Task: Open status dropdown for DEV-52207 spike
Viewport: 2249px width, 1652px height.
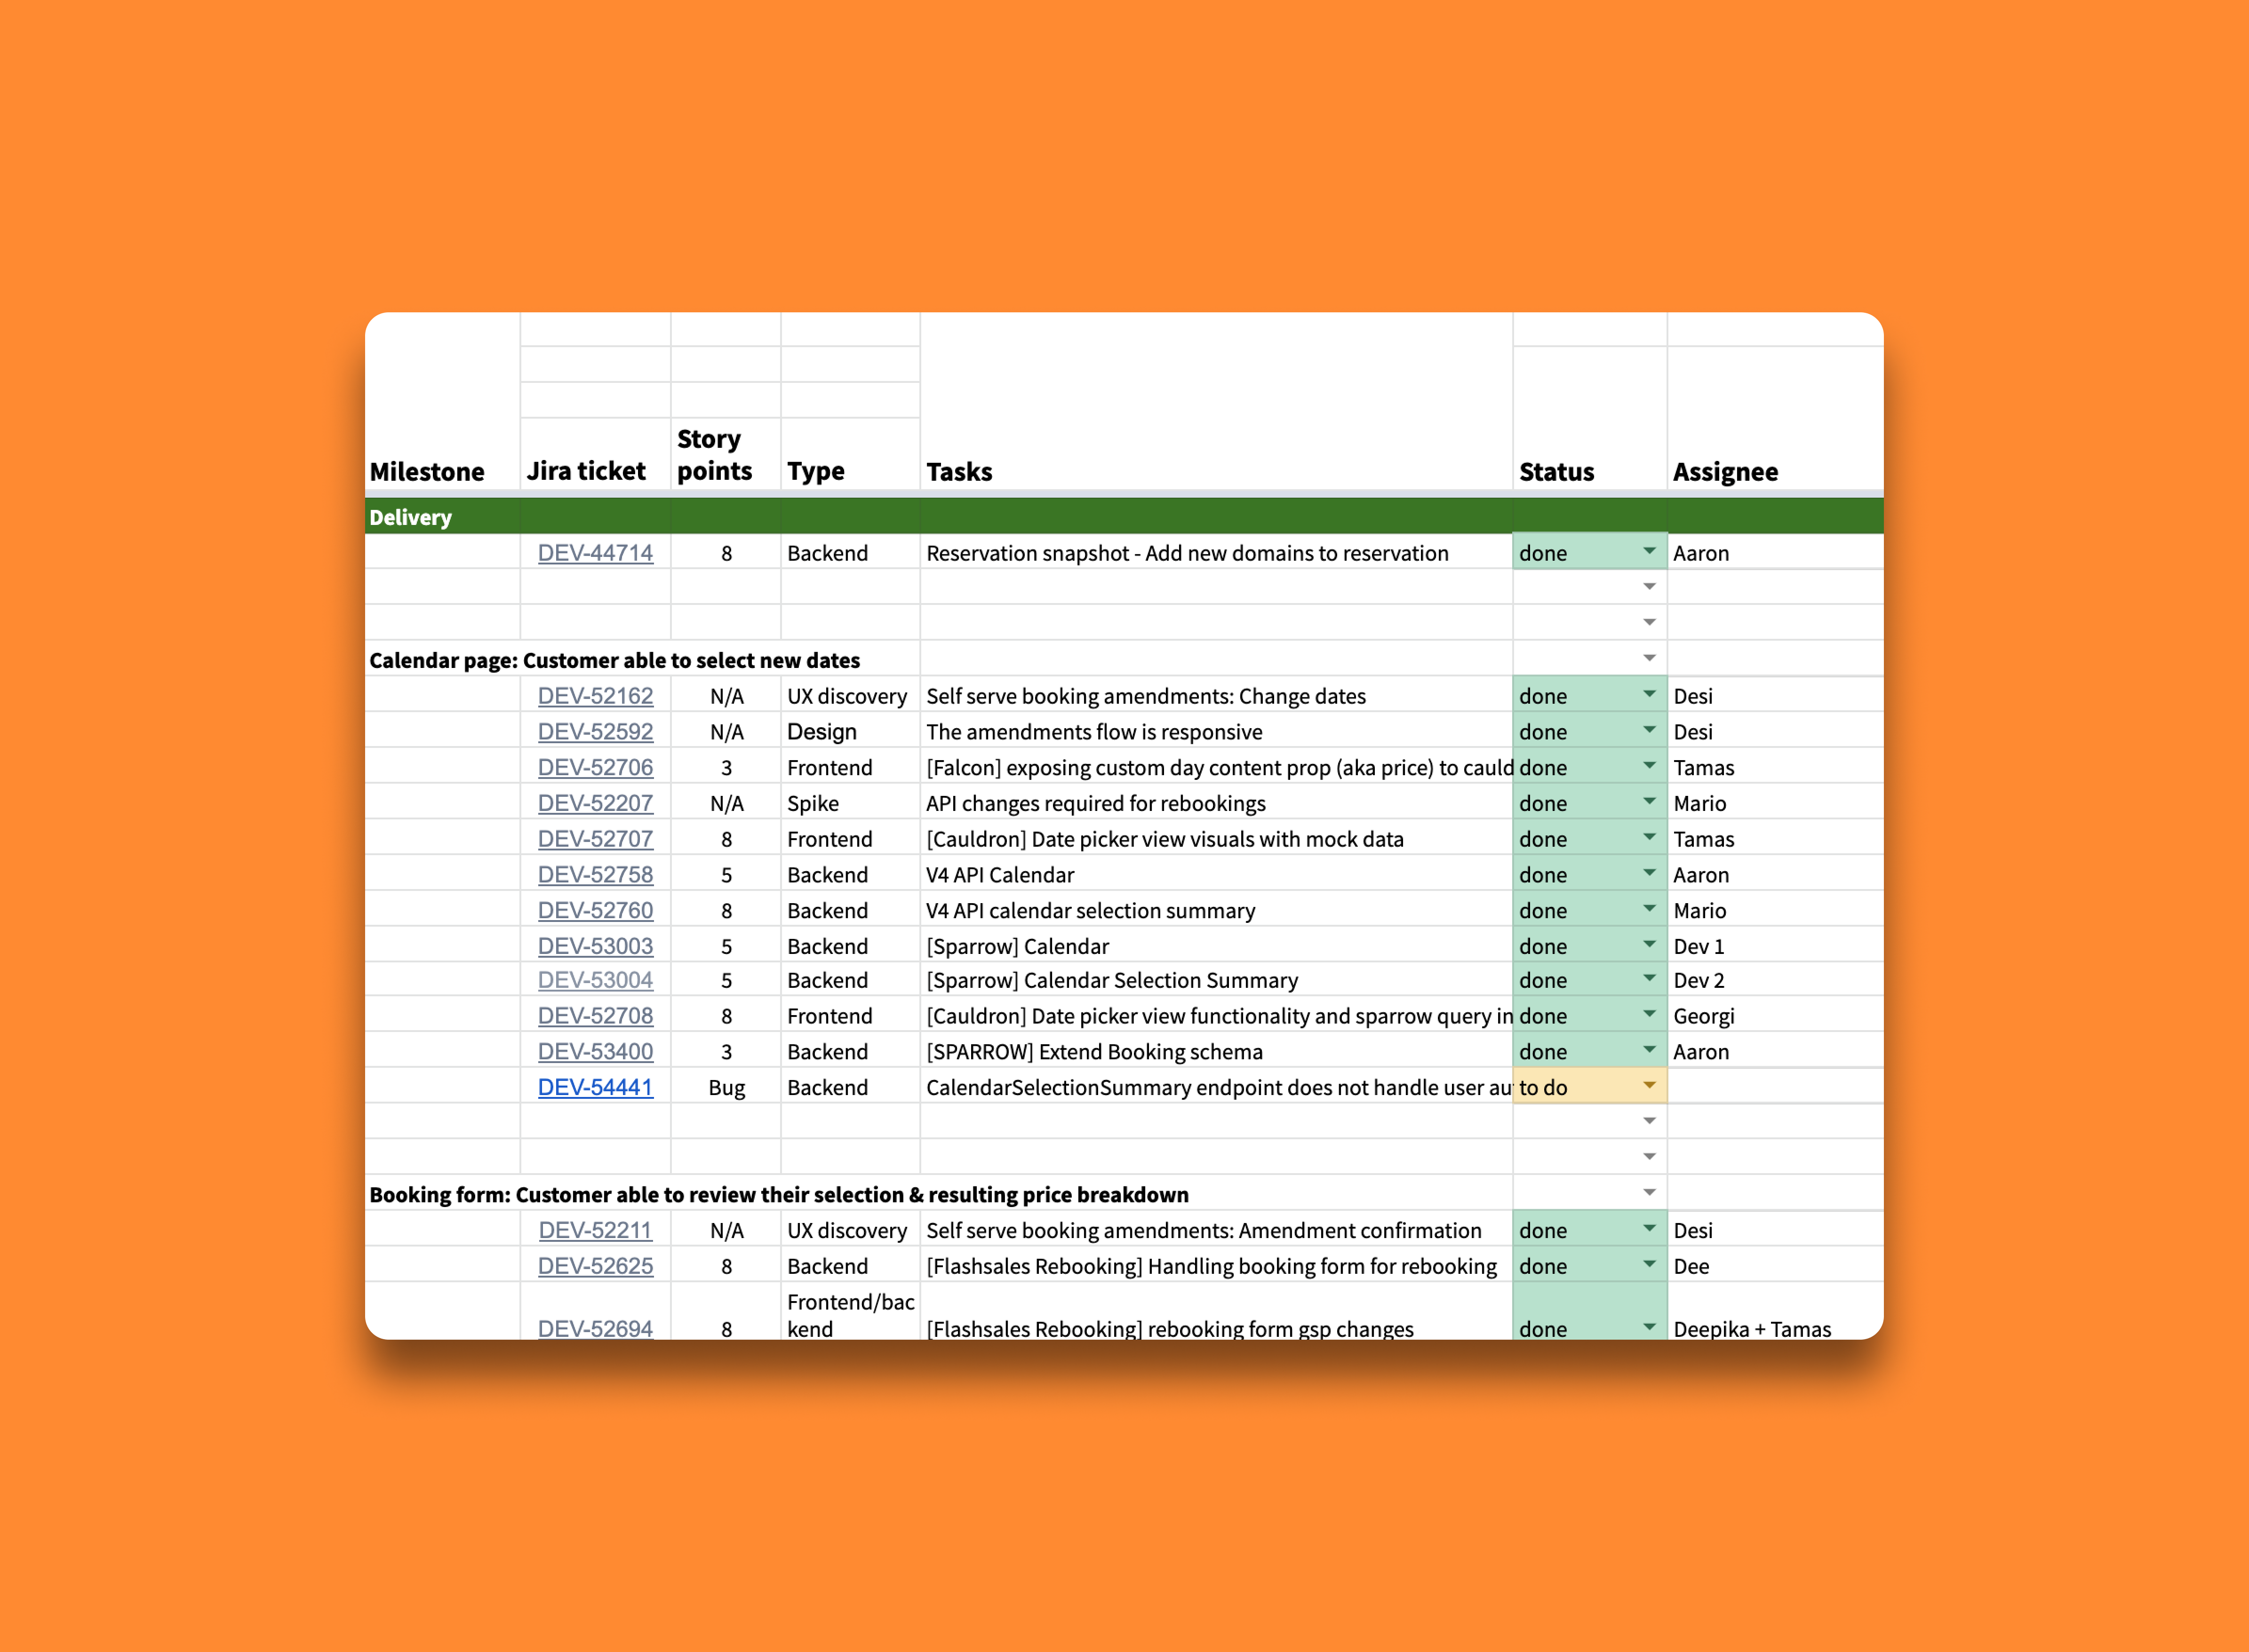Action: (1649, 801)
